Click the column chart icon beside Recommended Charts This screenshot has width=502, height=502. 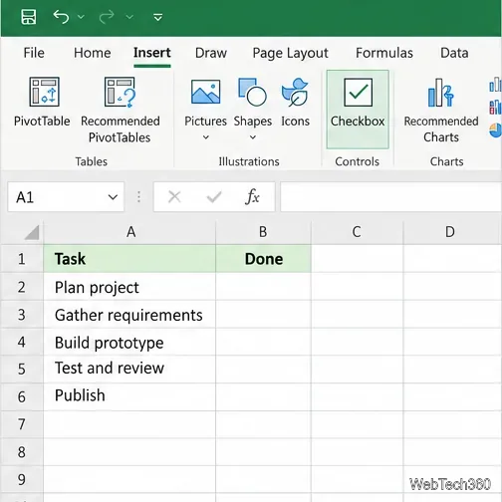point(495,84)
